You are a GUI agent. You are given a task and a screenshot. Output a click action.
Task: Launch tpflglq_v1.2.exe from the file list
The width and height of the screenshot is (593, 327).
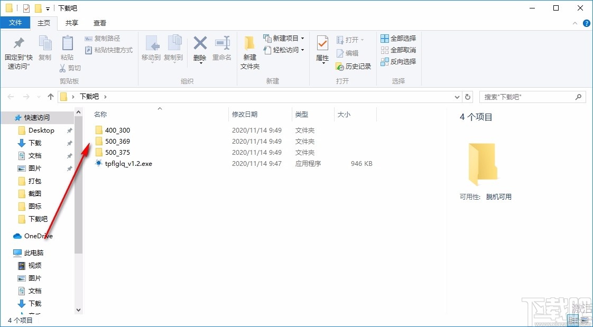point(129,163)
